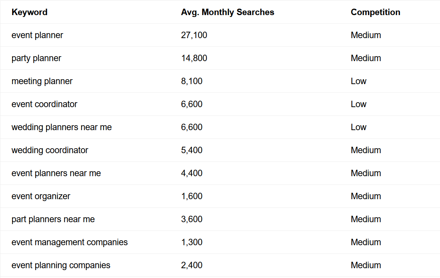Click Low competition for meeting planner
This screenshot has height=278, width=440.
(358, 81)
